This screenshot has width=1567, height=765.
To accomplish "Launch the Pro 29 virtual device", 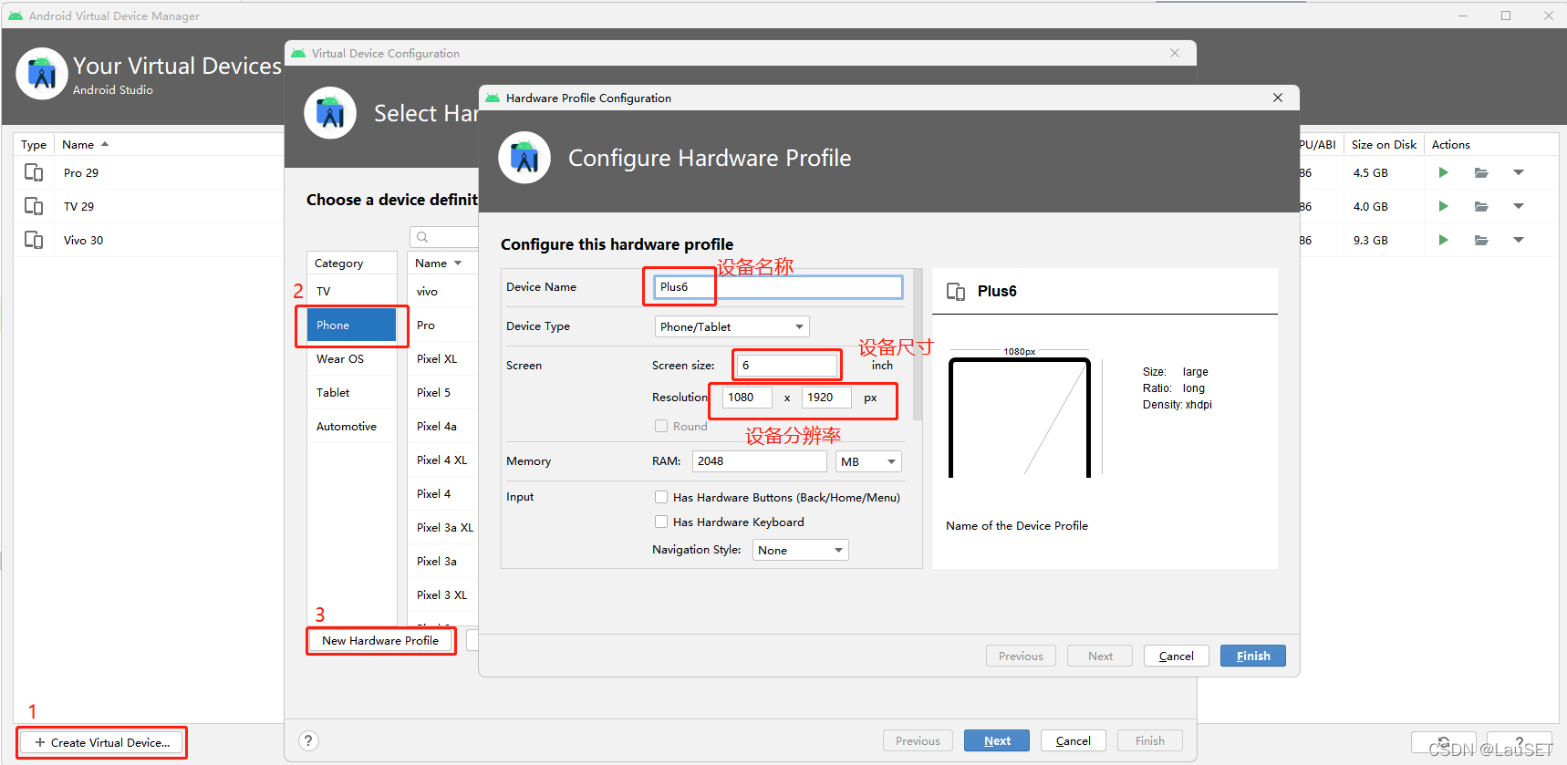I will click(x=1443, y=172).
